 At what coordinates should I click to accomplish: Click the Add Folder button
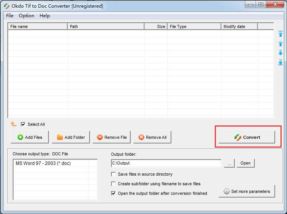[71, 137]
